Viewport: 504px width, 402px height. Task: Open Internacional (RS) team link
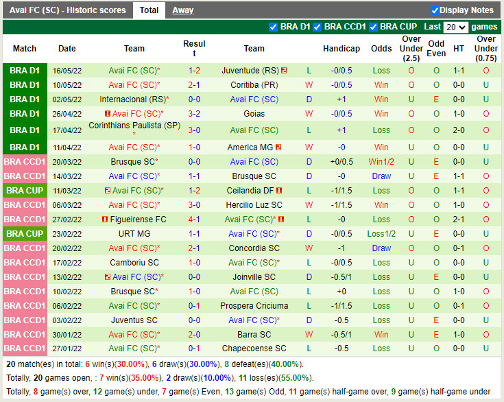[x=133, y=99]
